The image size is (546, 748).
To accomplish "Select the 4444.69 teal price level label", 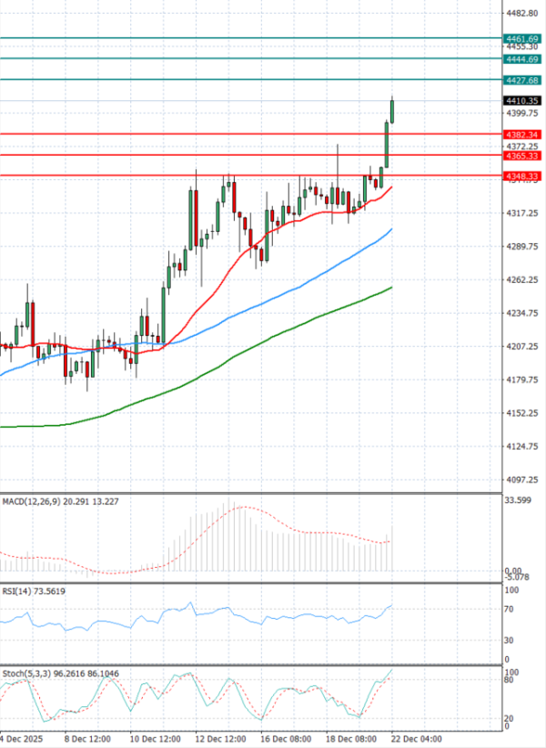I will 521,58.
